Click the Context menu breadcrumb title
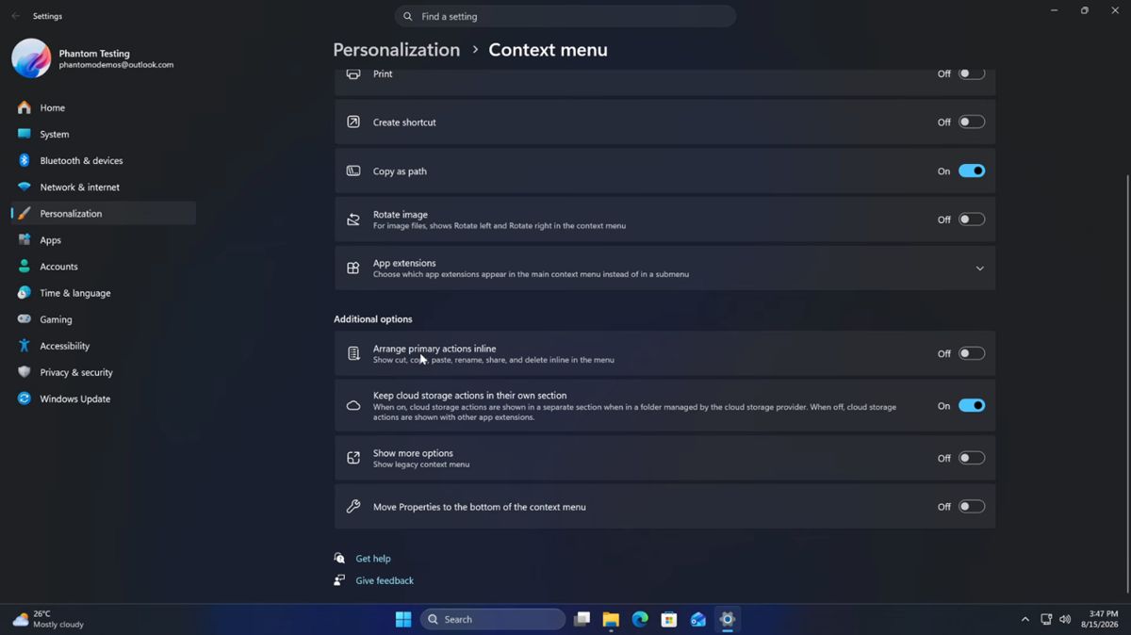The width and height of the screenshot is (1131, 635). click(548, 49)
